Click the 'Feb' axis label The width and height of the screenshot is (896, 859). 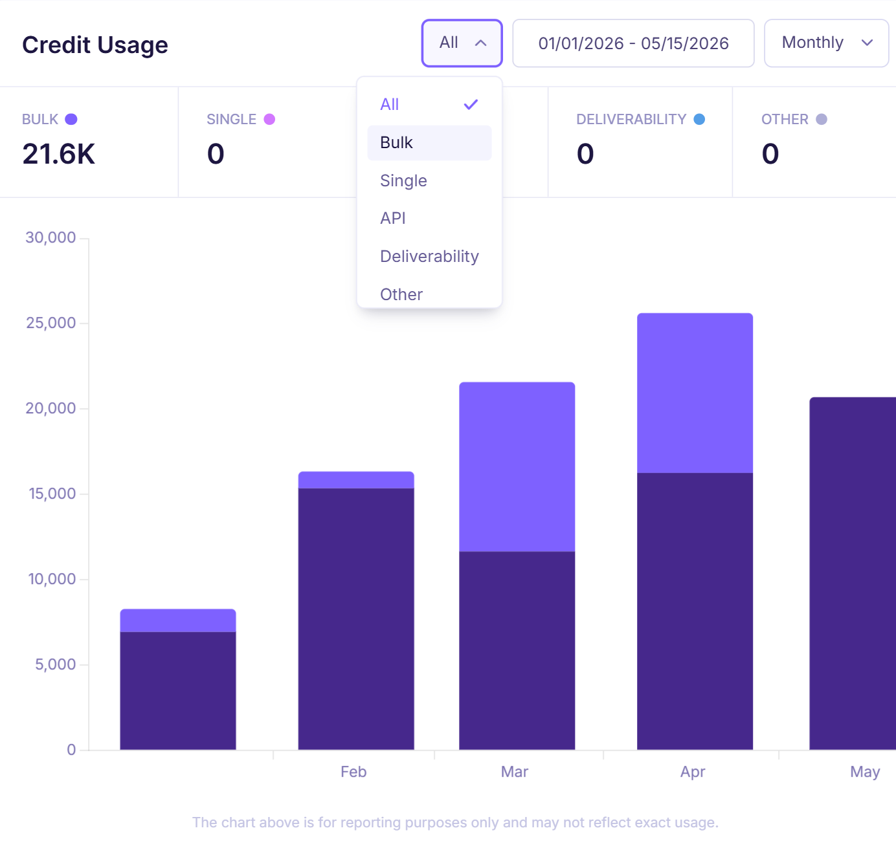pos(353,772)
